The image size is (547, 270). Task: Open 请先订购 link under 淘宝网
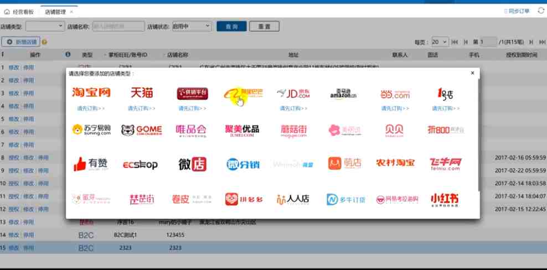[x=91, y=108]
